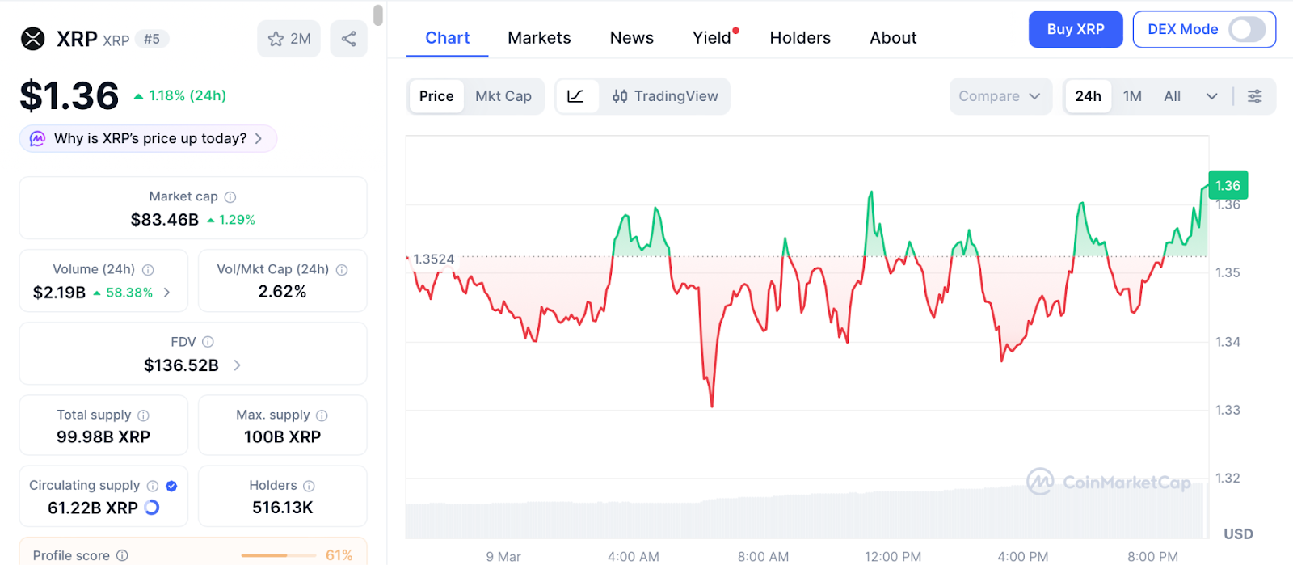Click the FDV info icon
1293x565 pixels.
pyautogui.click(x=208, y=342)
